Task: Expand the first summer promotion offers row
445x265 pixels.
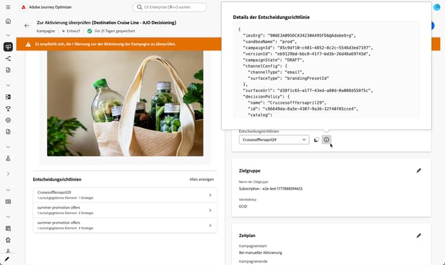Action: tap(125, 210)
